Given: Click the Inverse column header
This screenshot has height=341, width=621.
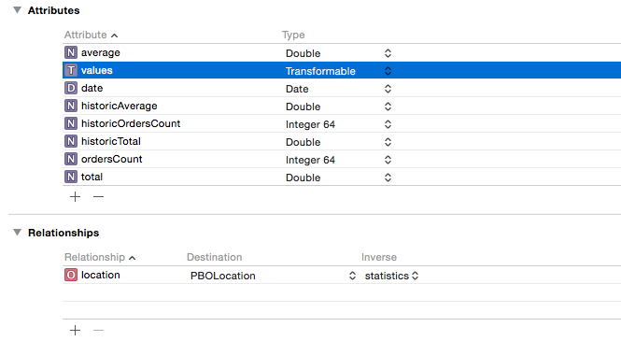Looking at the screenshot, I should pyautogui.click(x=379, y=257).
